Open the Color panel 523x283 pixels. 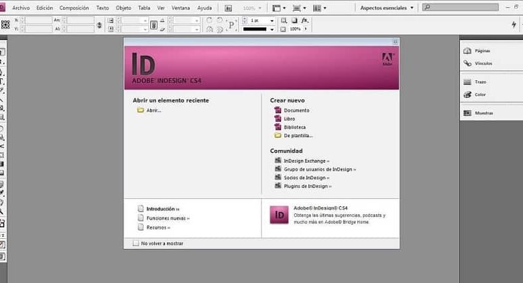pyautogui.click(x=474, y=94)
